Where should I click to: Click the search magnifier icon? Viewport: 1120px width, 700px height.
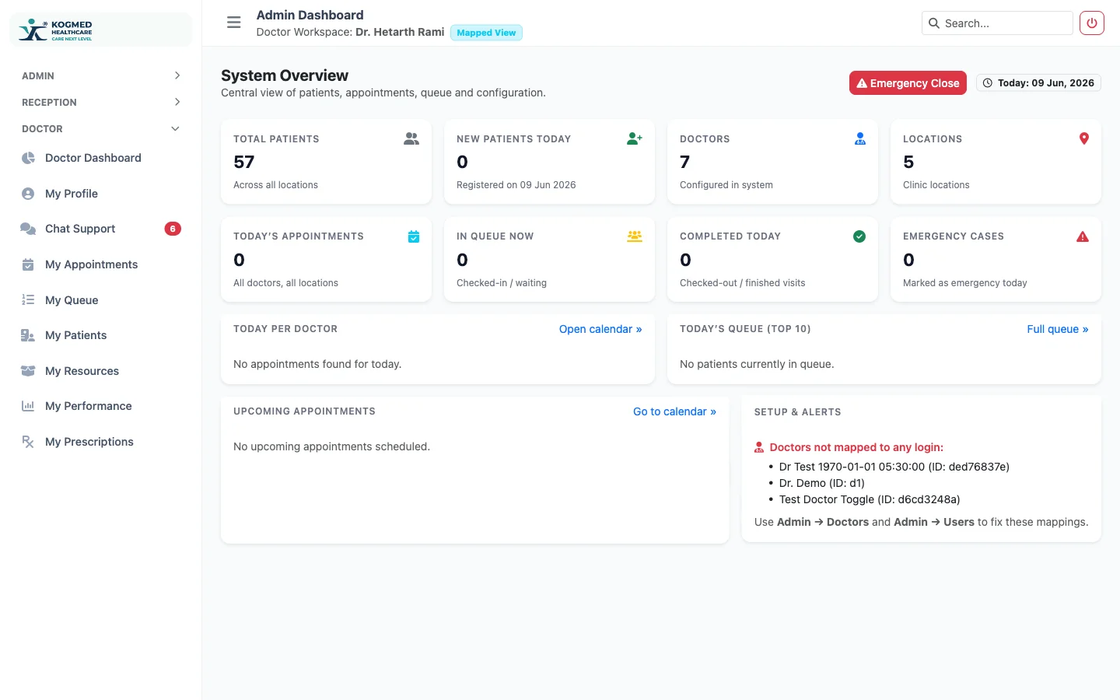coord(934,23)
